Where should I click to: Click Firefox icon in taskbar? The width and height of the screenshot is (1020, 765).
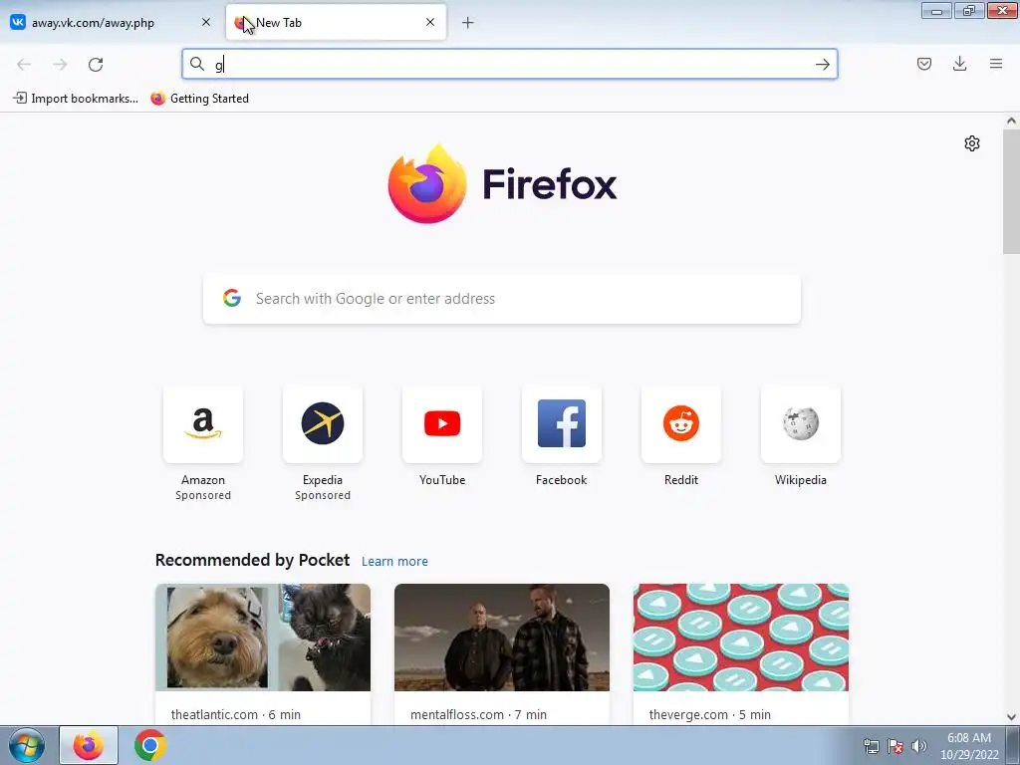pos(89,745)
